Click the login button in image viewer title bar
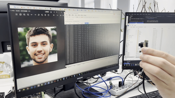175x98 pixels. pyautogui.click(x=47, y=12)
